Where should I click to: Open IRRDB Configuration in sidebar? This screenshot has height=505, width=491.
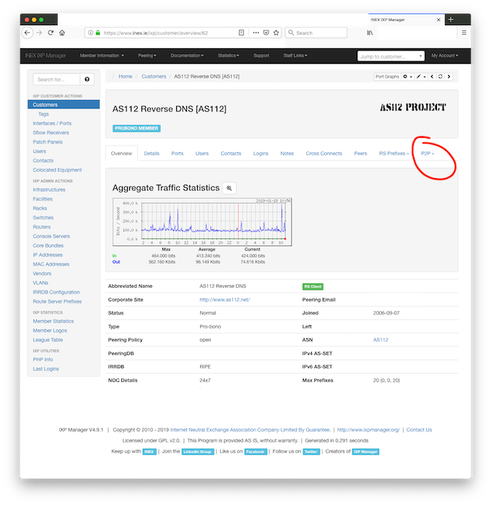(56, 292)
